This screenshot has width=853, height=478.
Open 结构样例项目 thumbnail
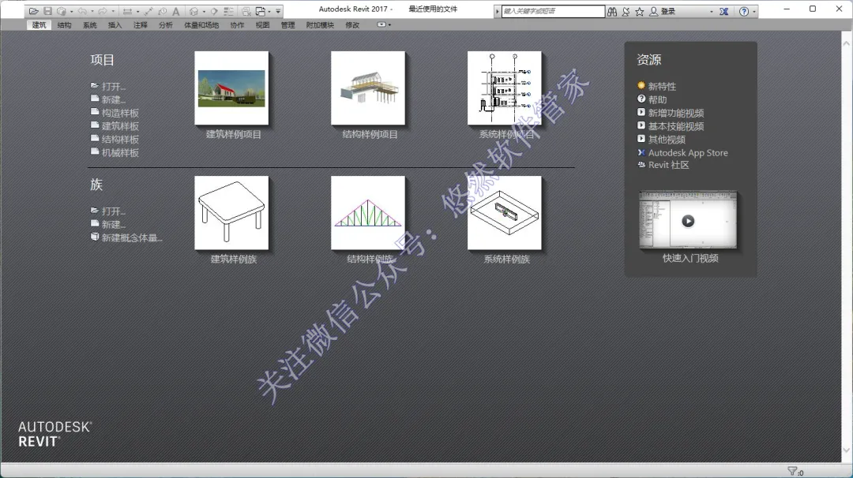(368, 88)
